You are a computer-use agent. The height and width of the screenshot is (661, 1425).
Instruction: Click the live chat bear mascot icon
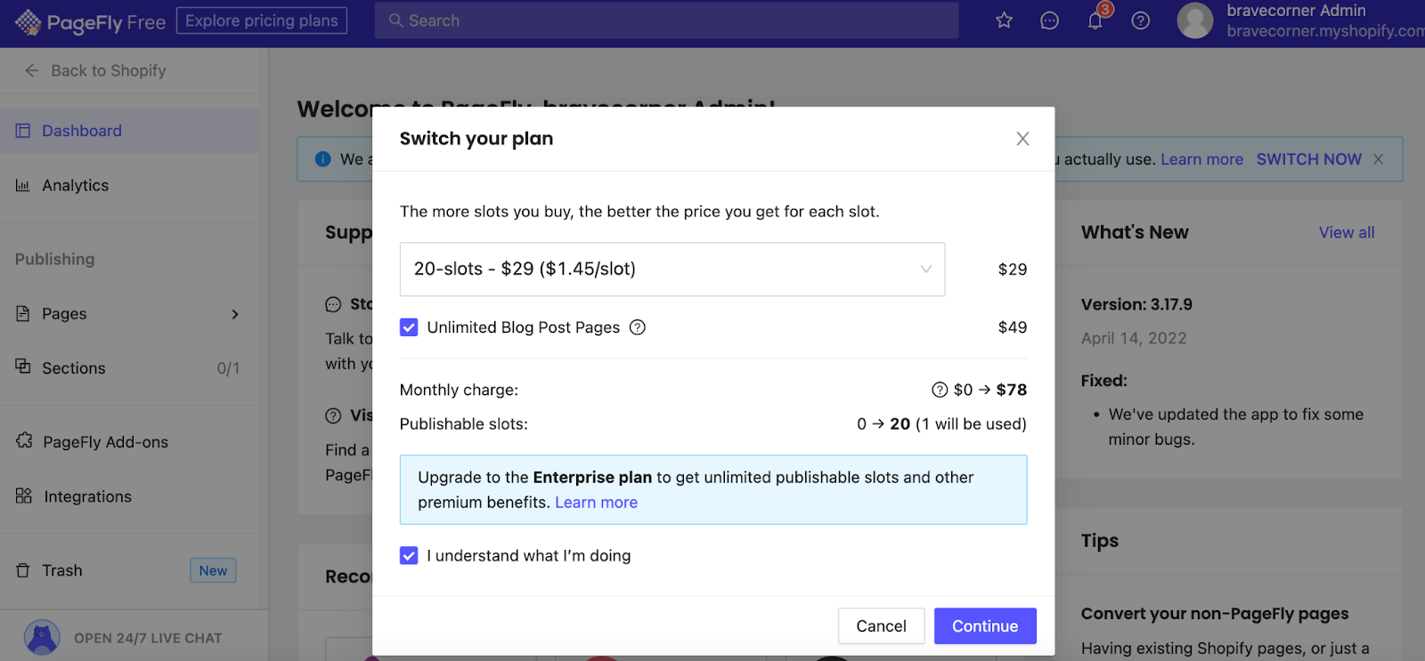pos(42,638)
